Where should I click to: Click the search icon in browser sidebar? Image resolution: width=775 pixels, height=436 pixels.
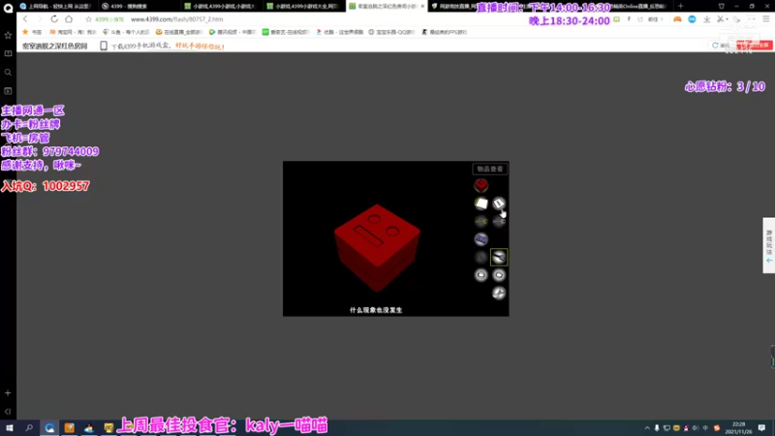(x=8, y=73)
